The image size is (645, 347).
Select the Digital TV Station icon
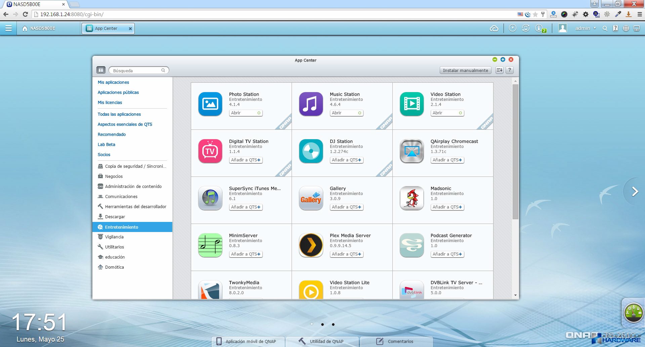(210, 151)
